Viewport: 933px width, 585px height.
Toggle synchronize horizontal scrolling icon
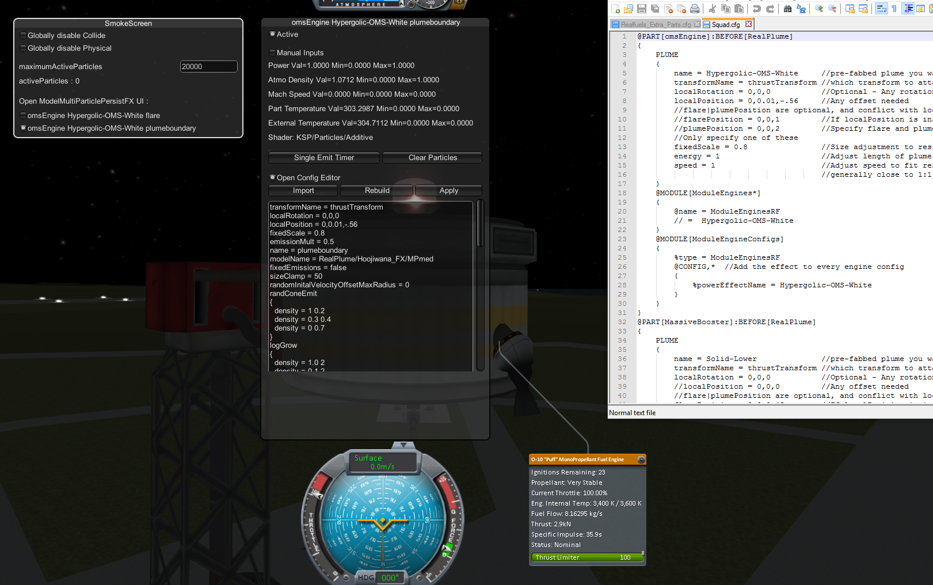[863, 9]
